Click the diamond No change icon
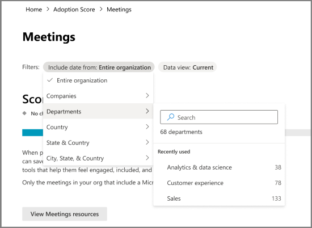 coord(24,113)
